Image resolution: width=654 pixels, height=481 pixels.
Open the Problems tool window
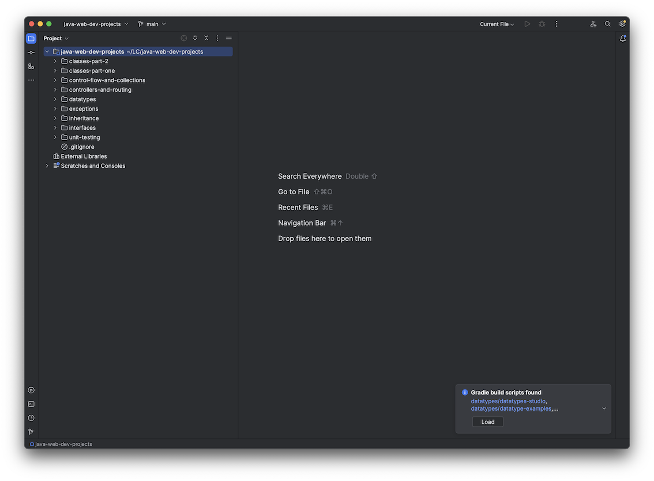31,418
